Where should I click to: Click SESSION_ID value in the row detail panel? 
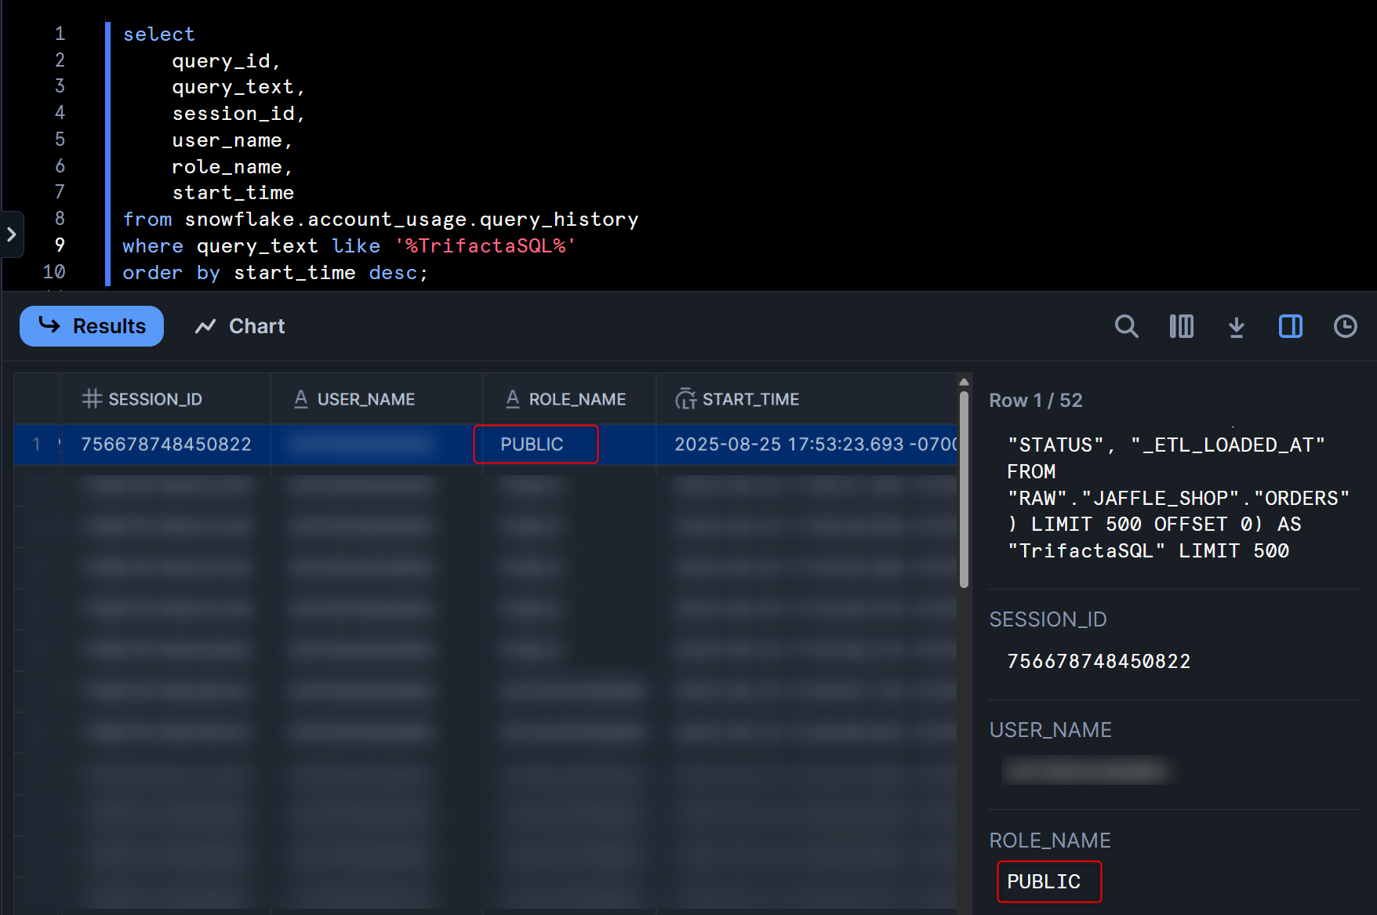pos(1099,662)
